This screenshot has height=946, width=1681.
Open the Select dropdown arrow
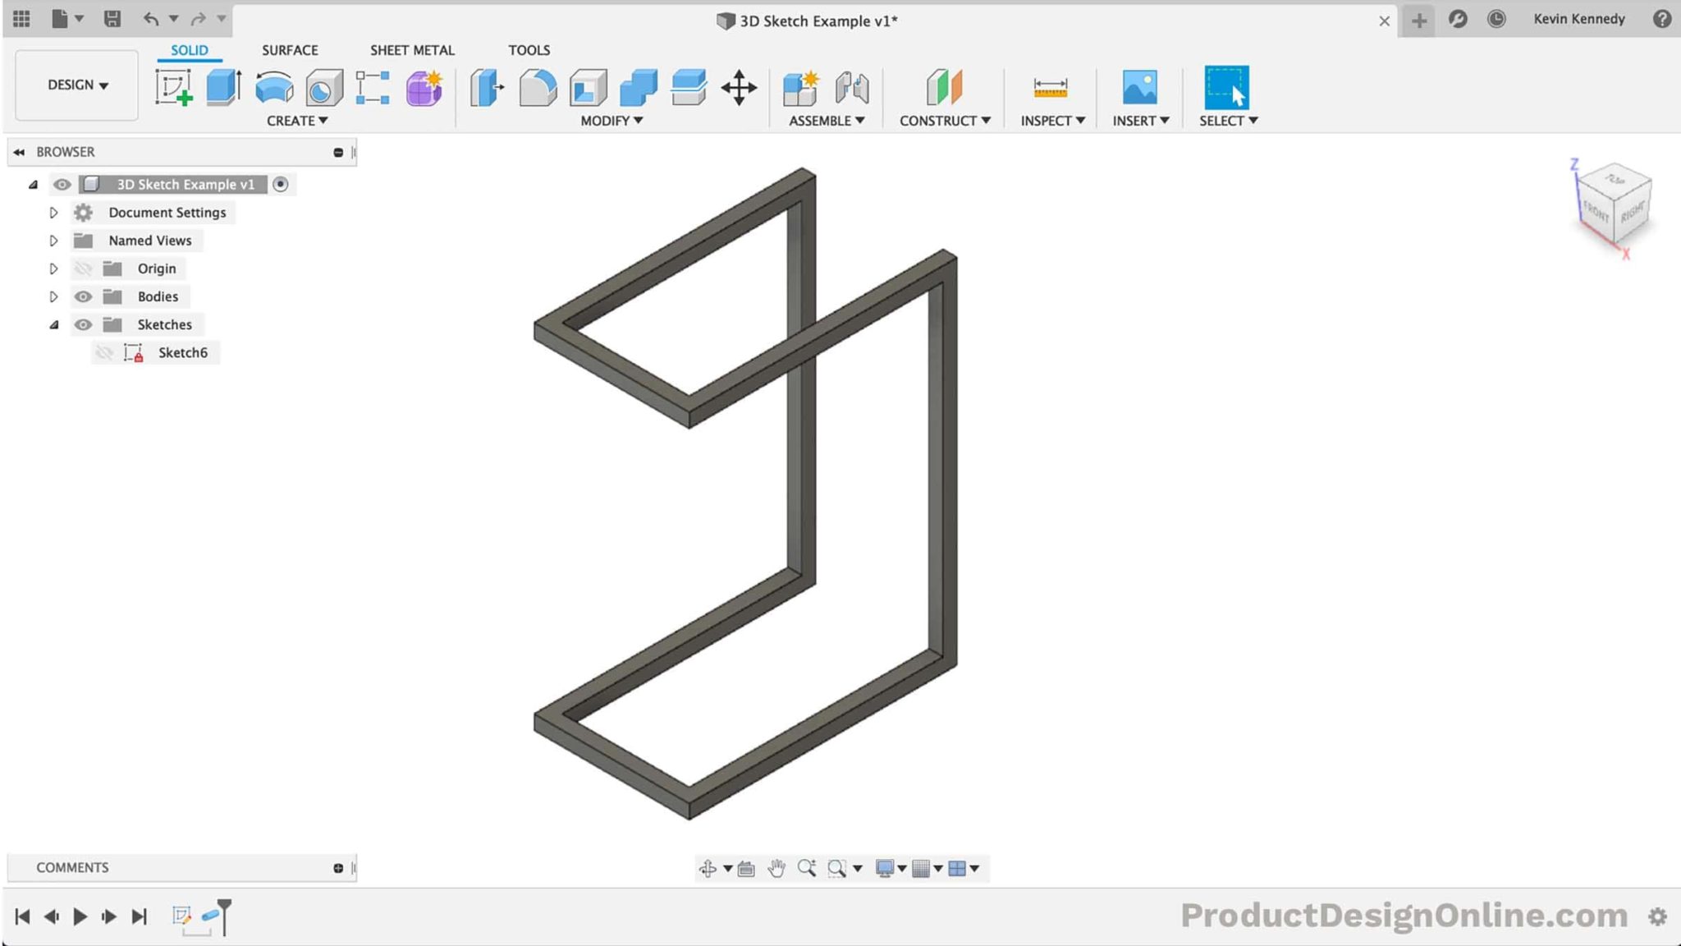pos(1254,120)
